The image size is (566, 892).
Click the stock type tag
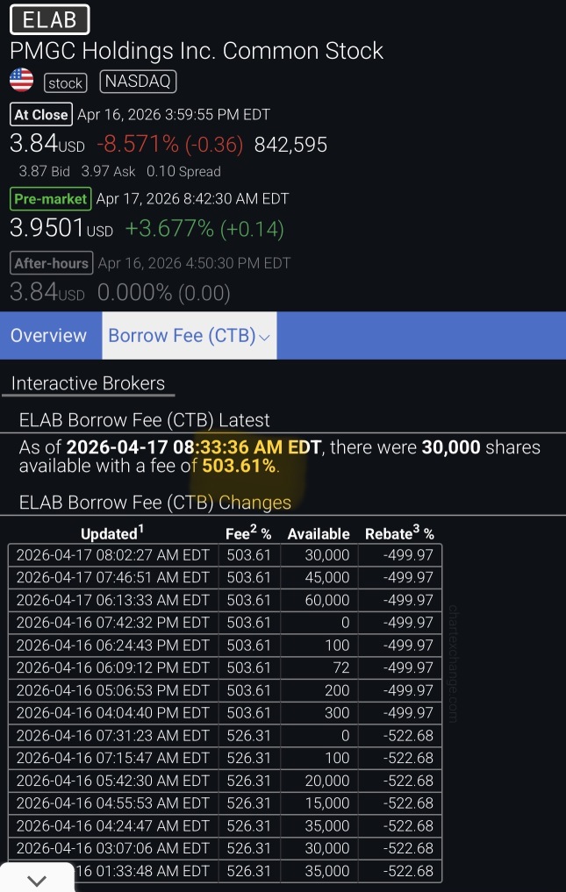(66, 83)
